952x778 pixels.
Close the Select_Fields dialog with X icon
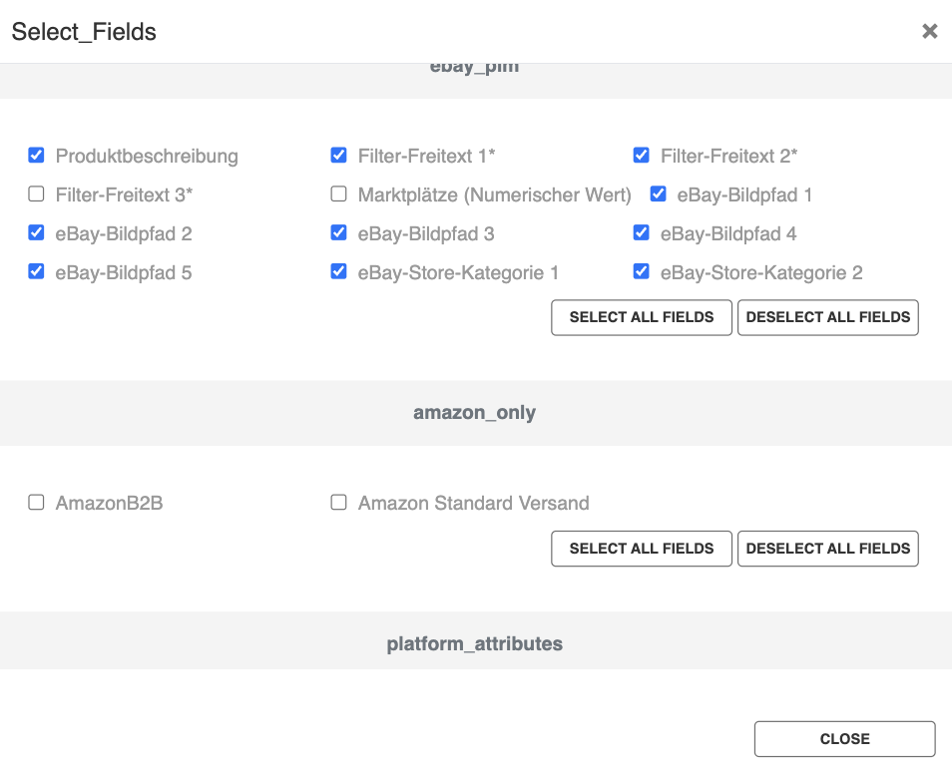pos(929,31)
